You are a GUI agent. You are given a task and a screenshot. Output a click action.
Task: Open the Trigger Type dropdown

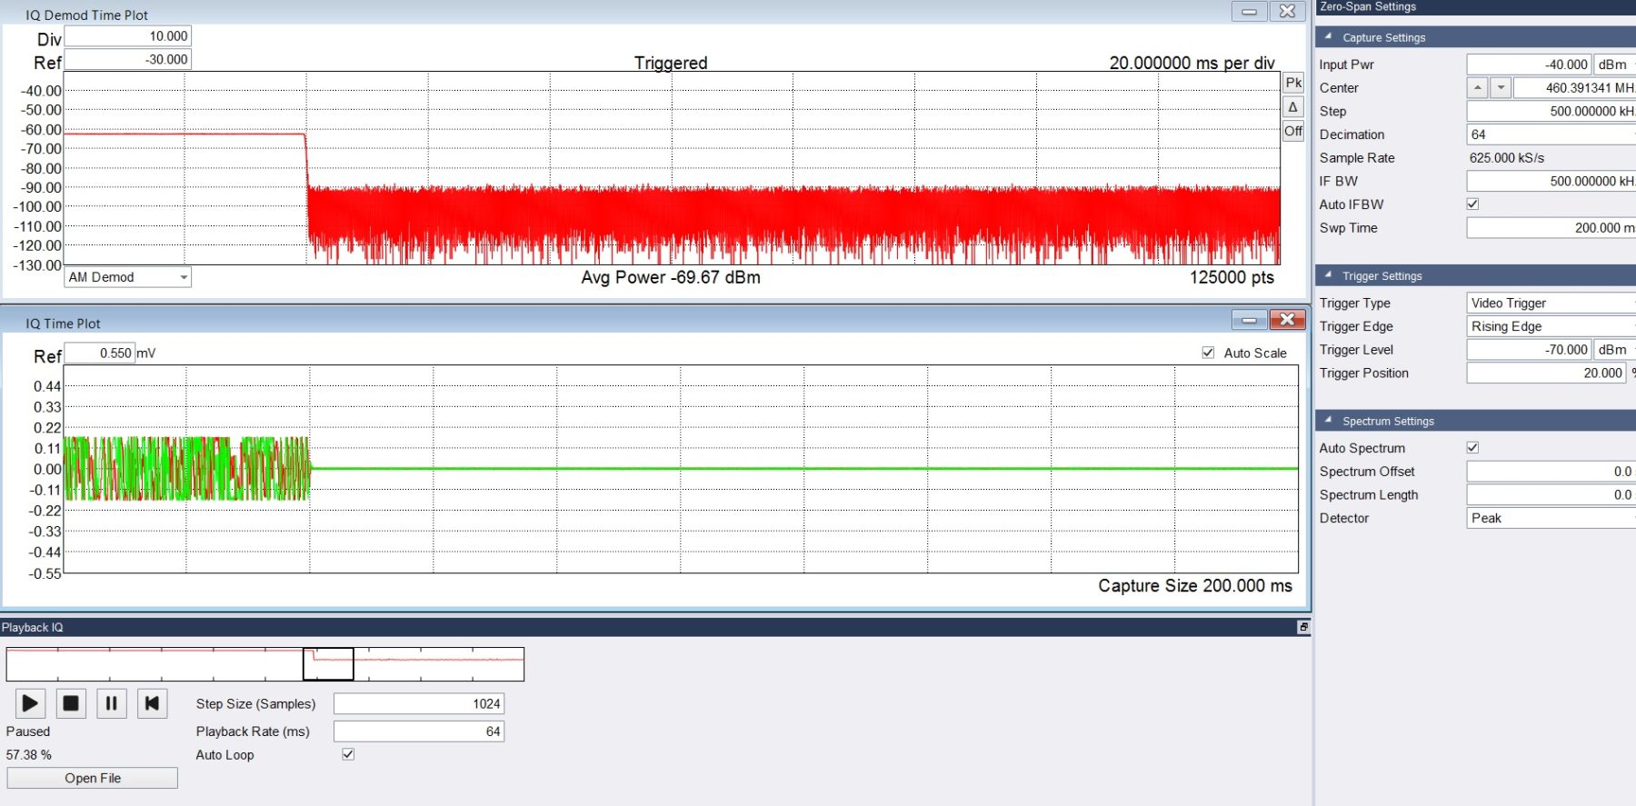[x=1550, y=303]
